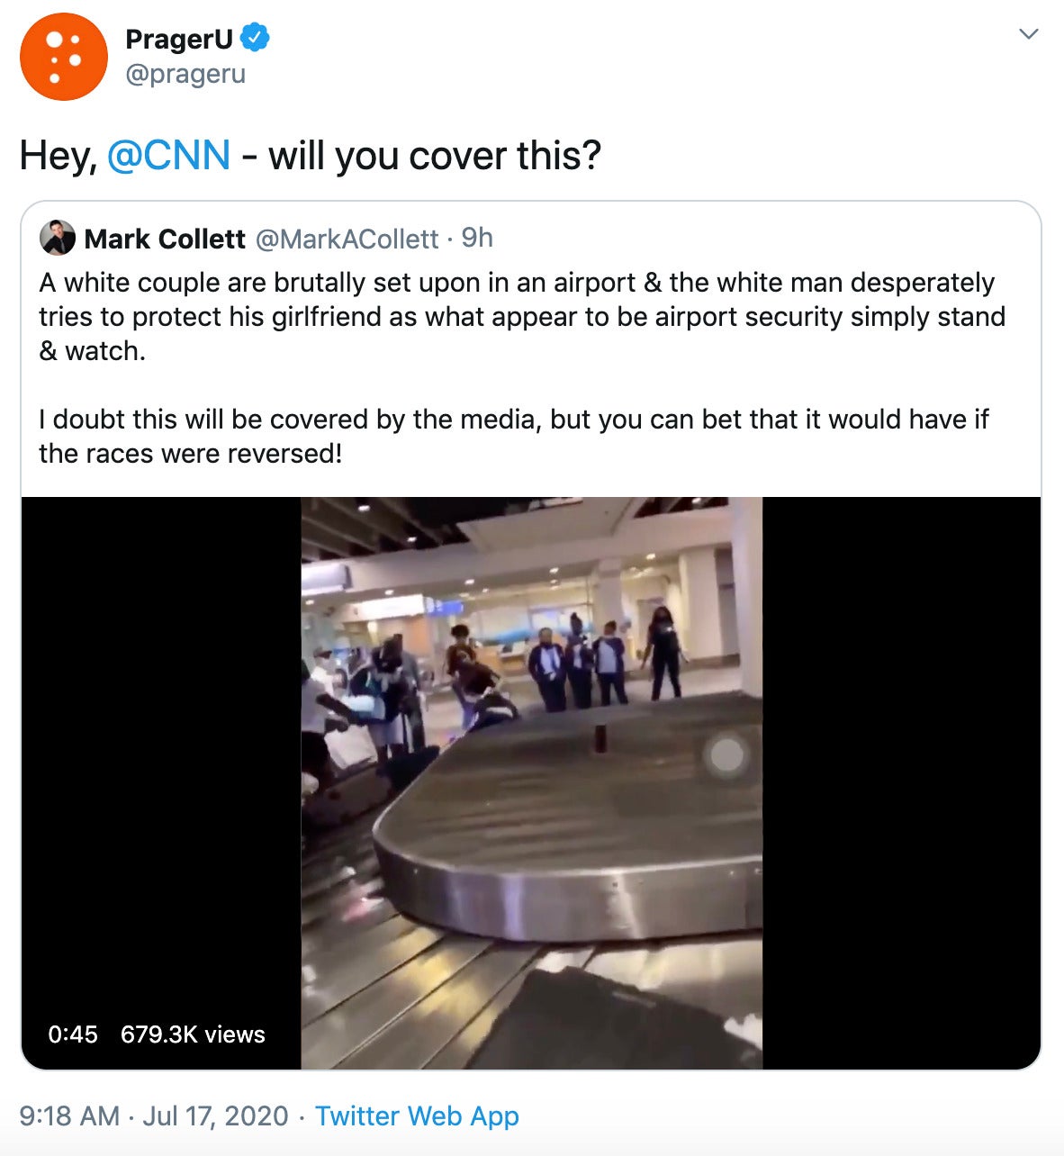Viewport: 1064px width, 1156px height.
Task: Click the PragerU orange profile avatar
Action: coord(63,56)
